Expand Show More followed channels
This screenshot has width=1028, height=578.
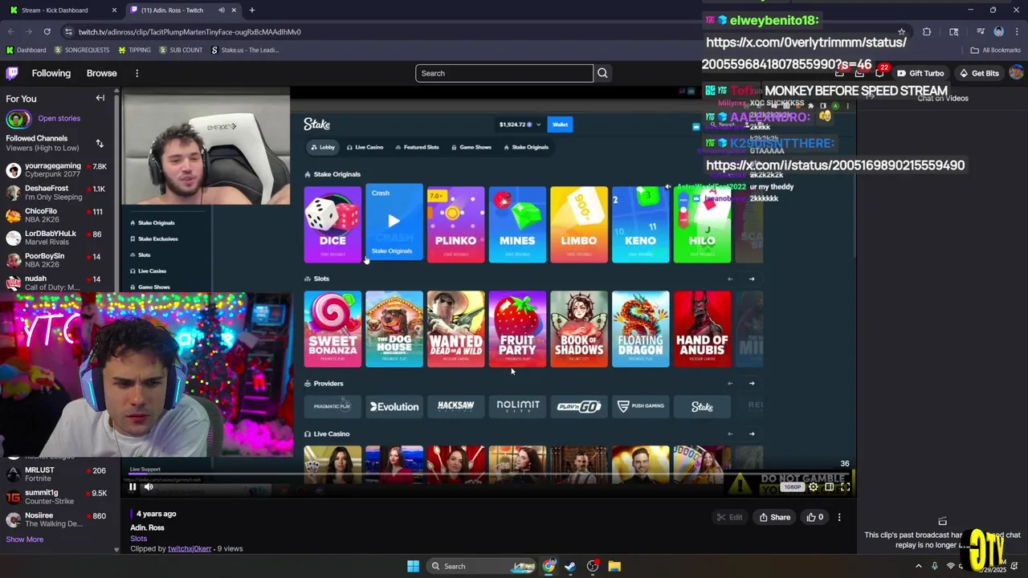[25, 539]
